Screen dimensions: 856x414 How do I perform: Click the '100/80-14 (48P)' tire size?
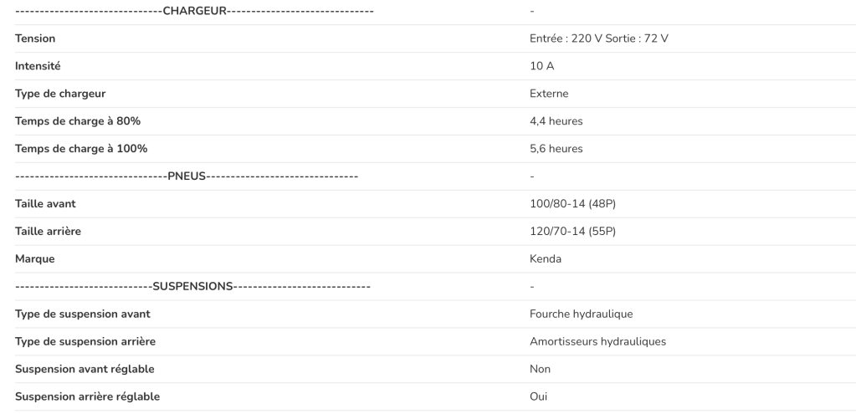pyautogui.click(x=572, y=204)
